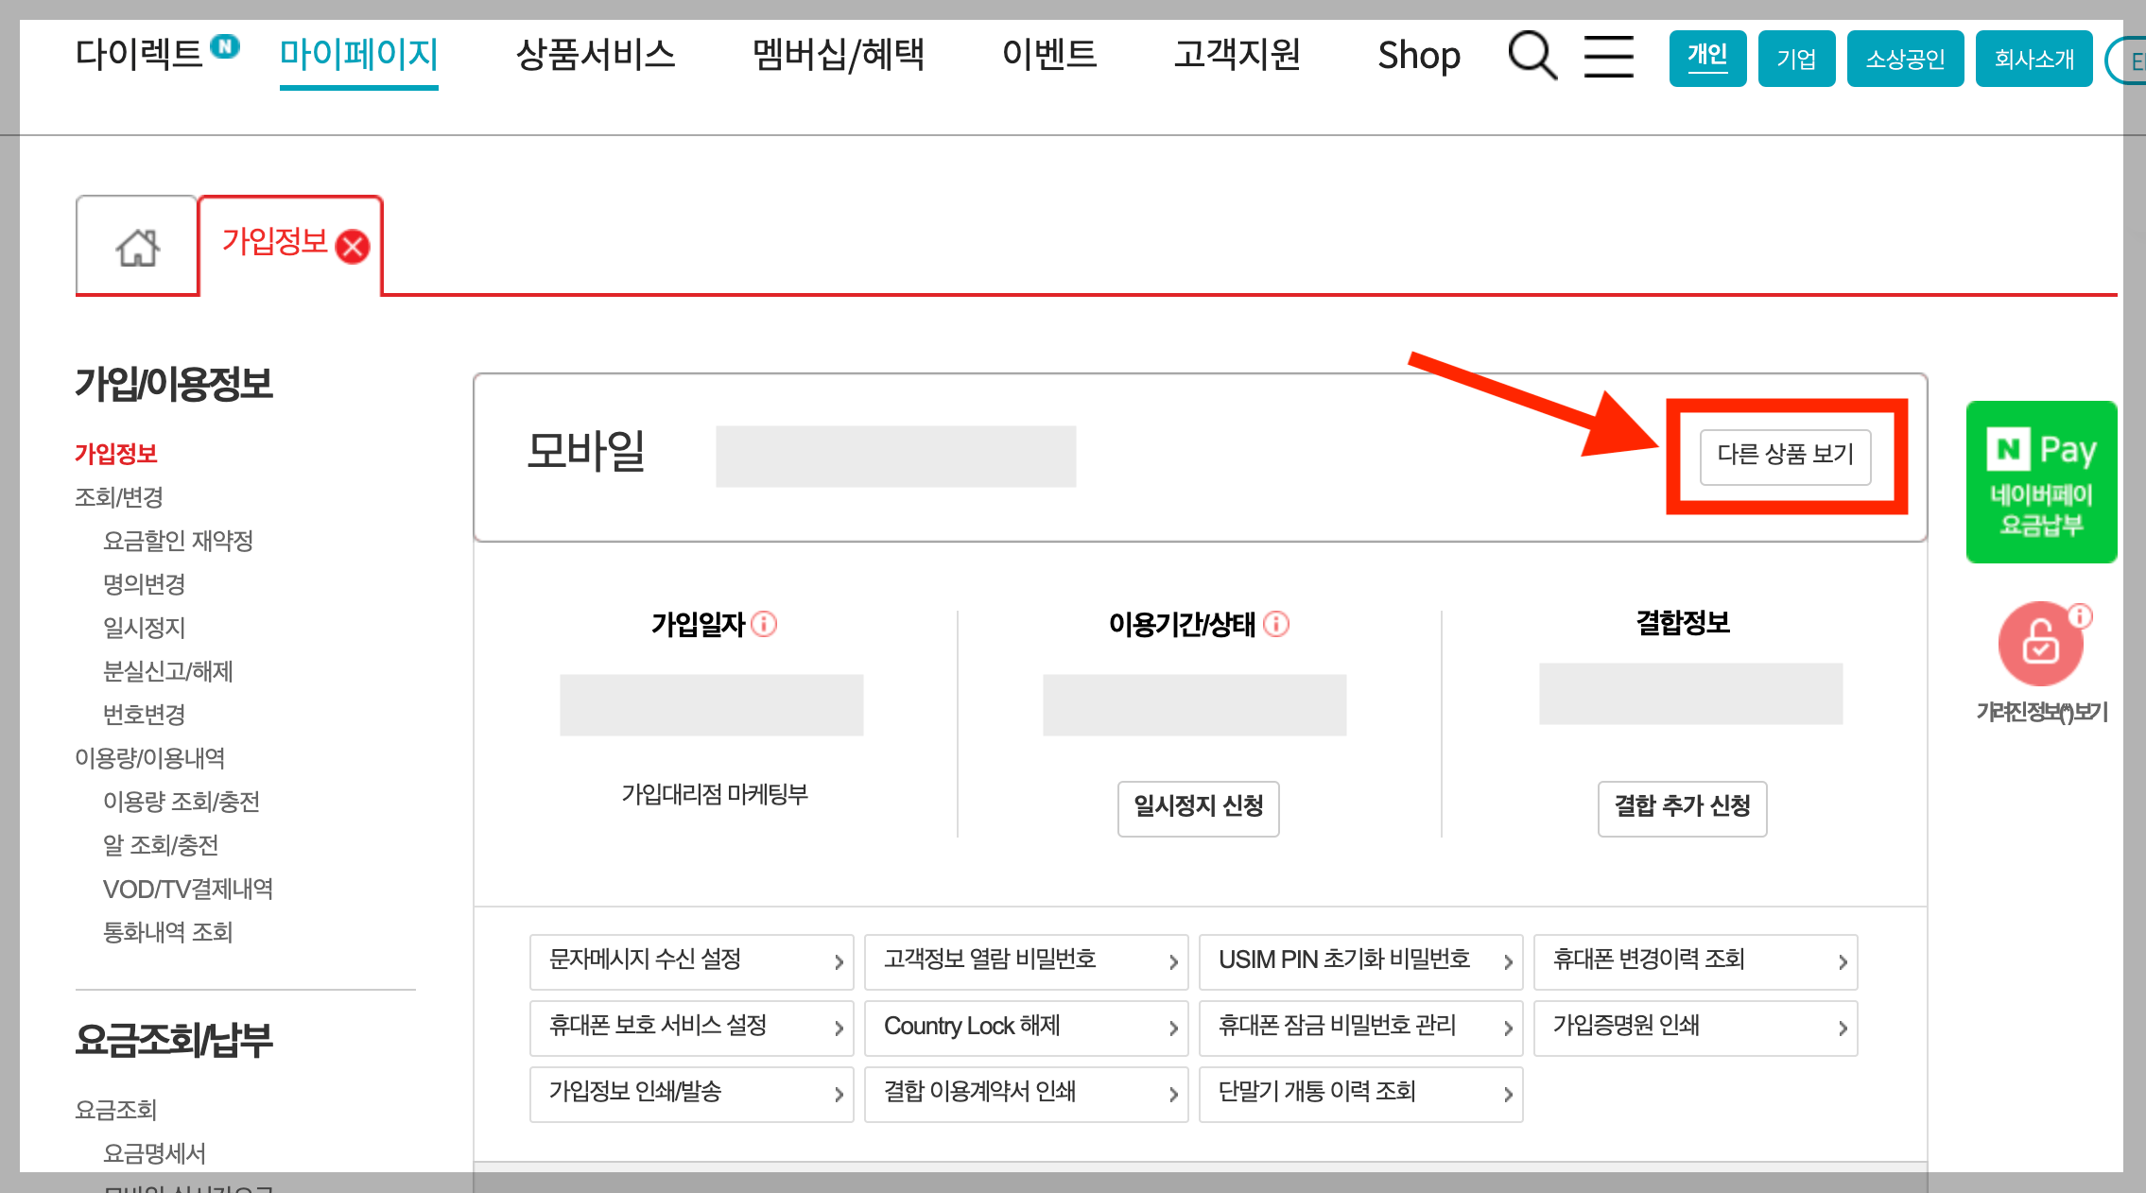This screenshot has height=1193, width=2146.
Task: Select the 고객지원 menu item
Action: tap(1237, 55)
